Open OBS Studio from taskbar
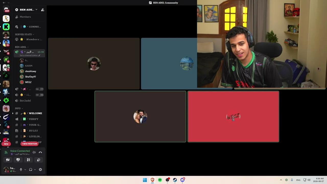This screenshot has height=184, width=327. click(167, 180)
